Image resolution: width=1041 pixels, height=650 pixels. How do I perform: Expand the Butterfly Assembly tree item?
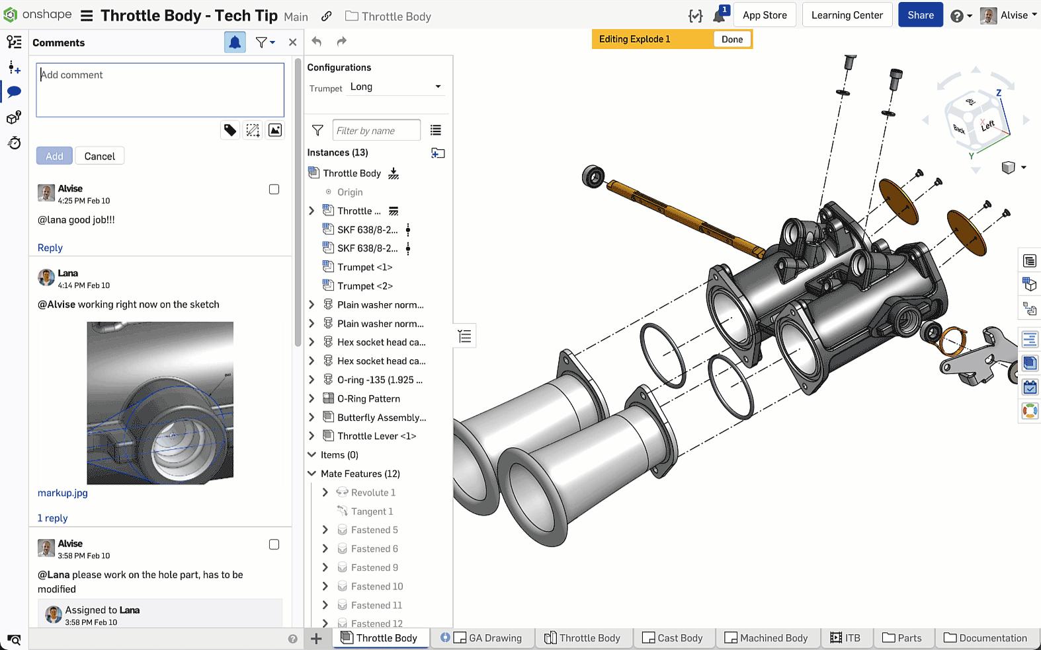click(x=312, y=417)
